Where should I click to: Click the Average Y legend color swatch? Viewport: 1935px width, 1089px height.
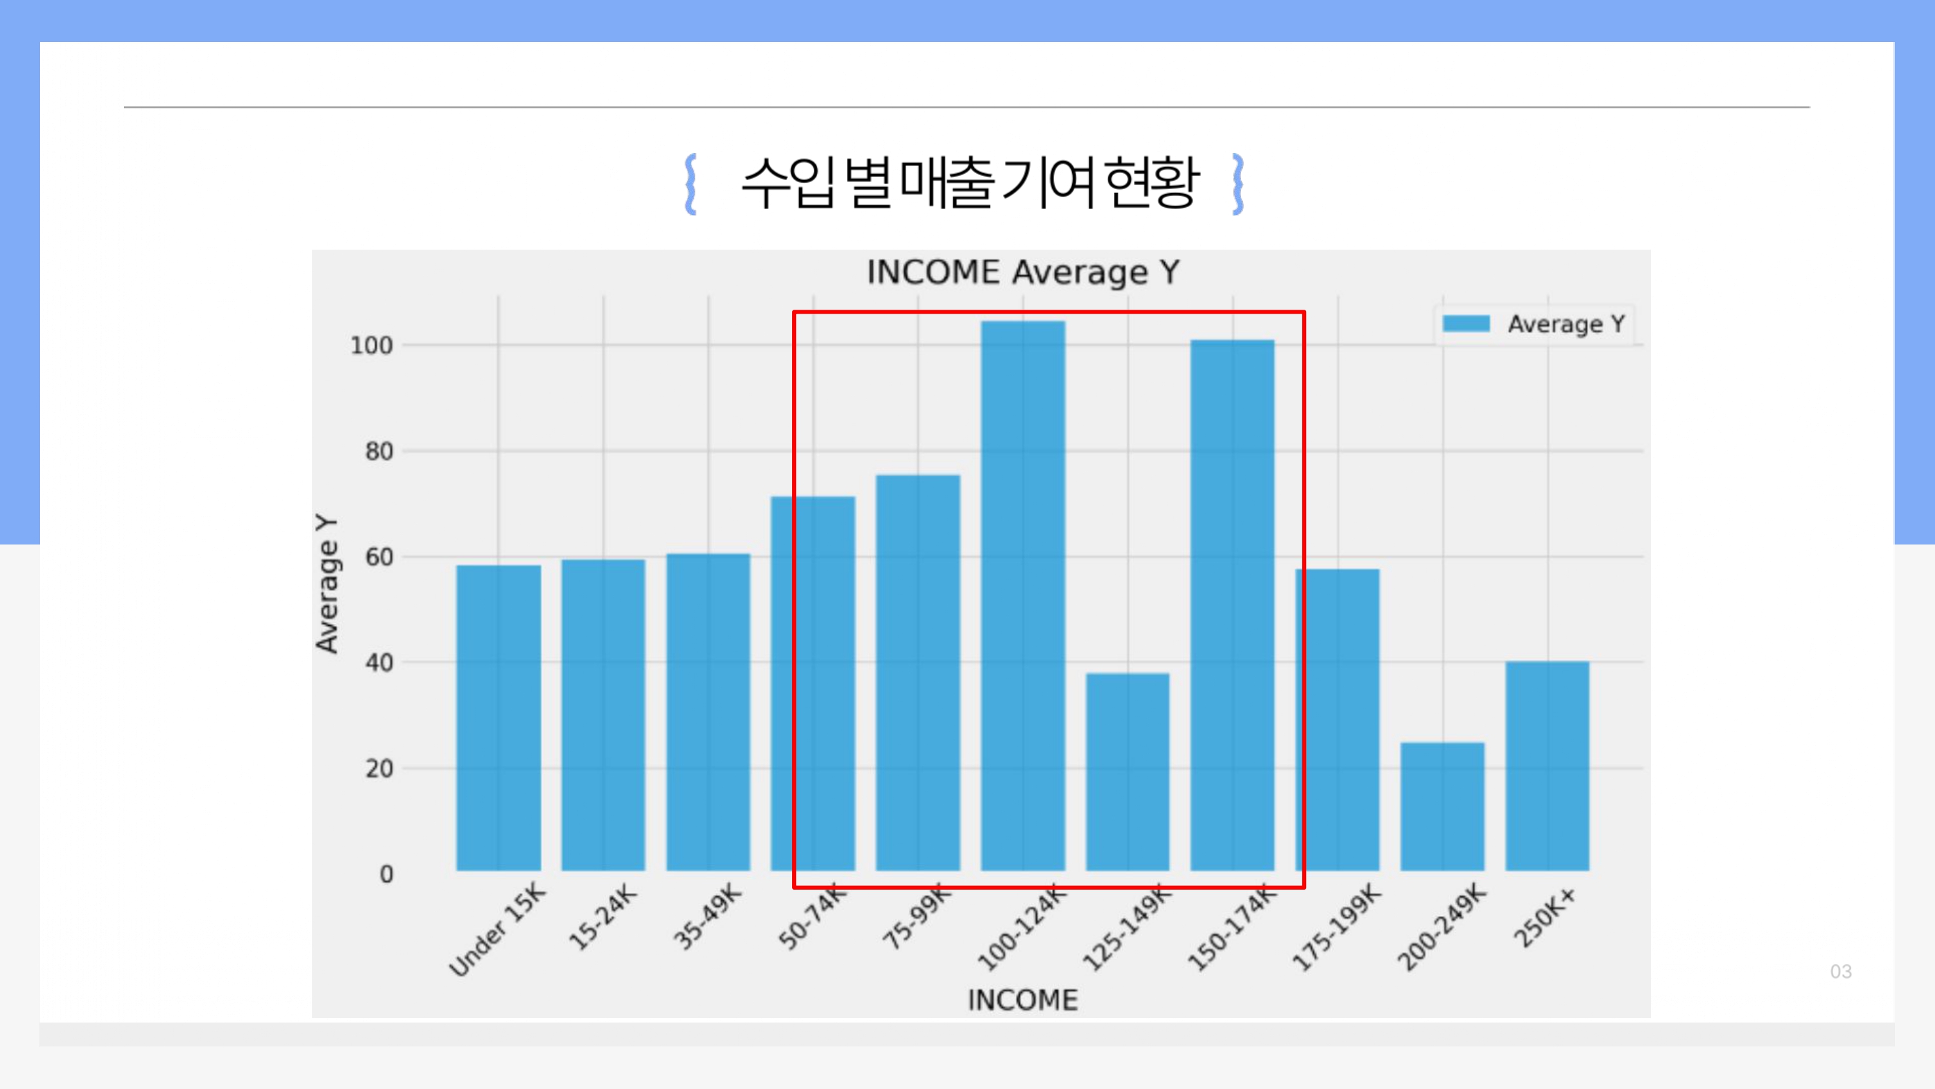point(1465,324)
